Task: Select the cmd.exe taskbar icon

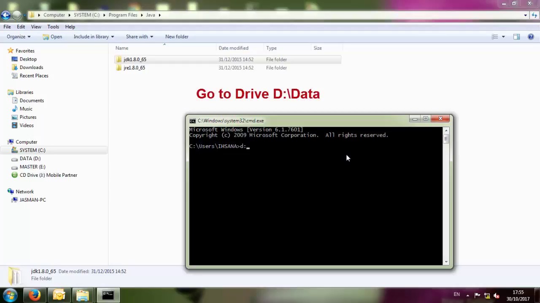Action: point(108,295)
